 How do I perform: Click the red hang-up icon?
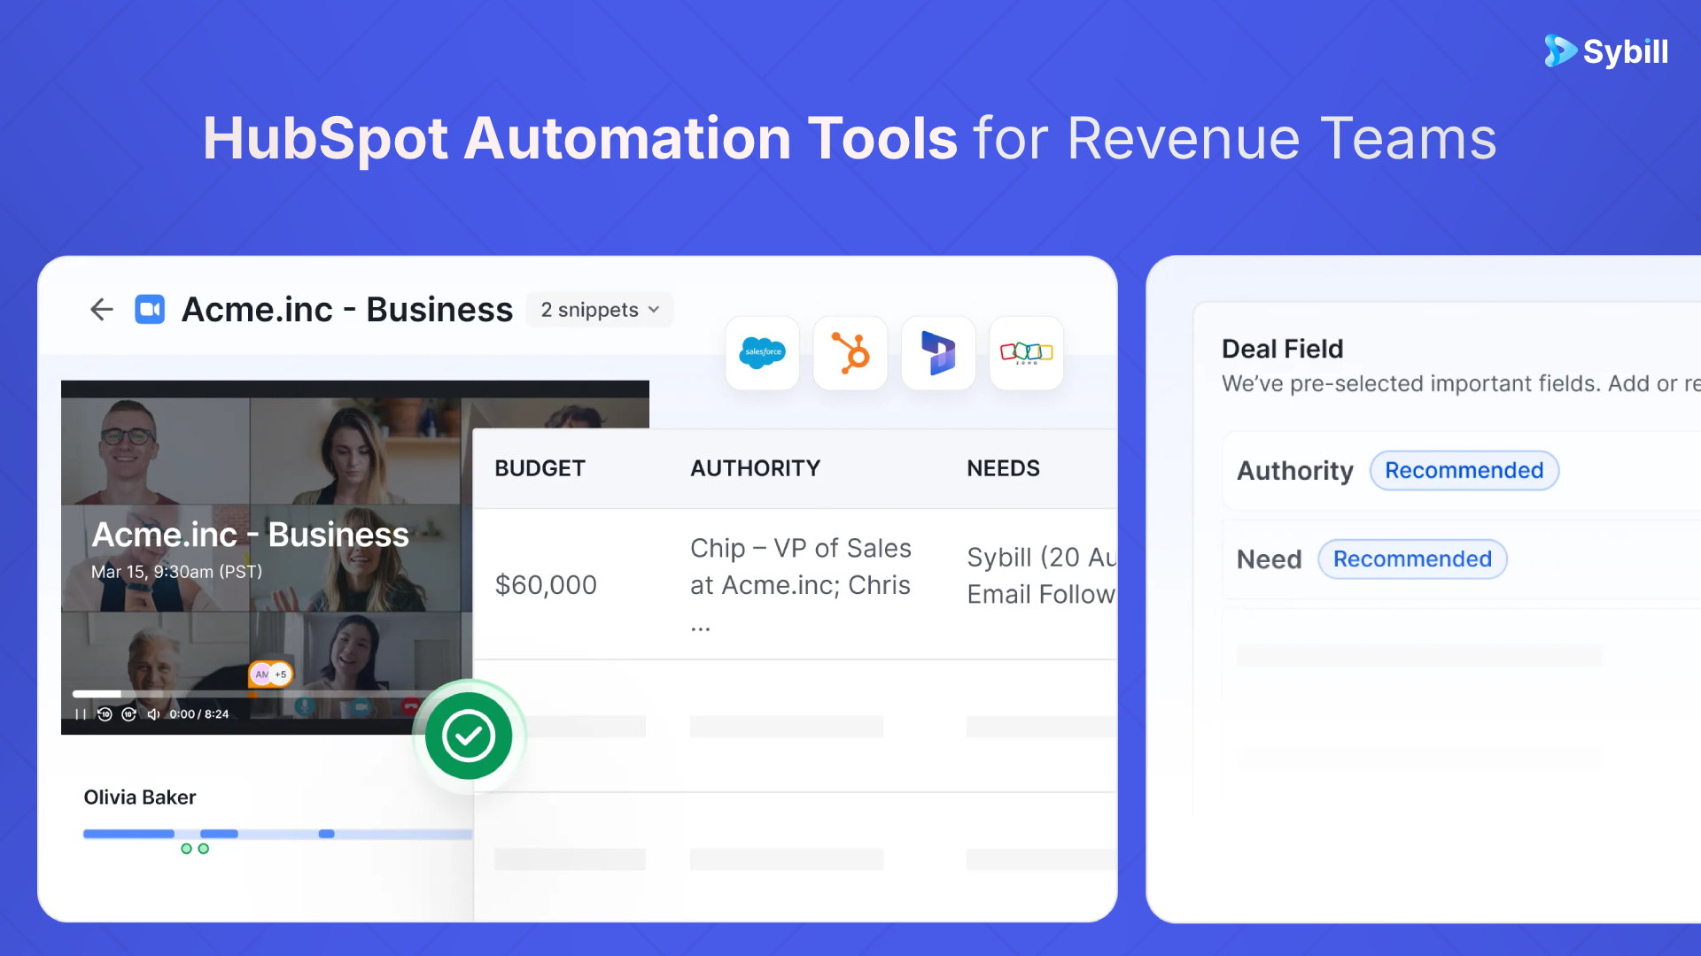(x=410, y=706)
